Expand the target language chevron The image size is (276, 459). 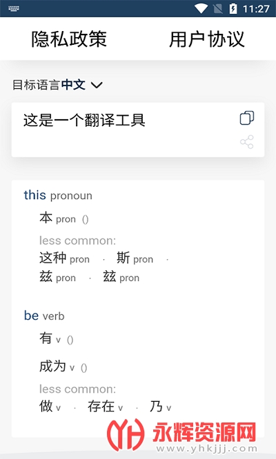(97, 85)
